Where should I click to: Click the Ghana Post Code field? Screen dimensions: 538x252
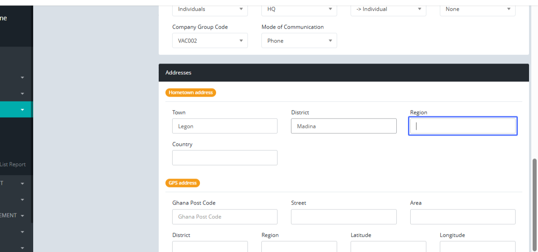(x=225, y=217)
